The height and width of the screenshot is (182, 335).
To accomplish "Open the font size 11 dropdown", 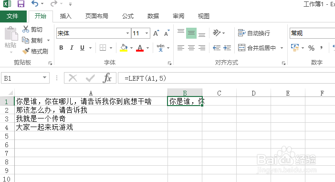I will pos(147,33).
